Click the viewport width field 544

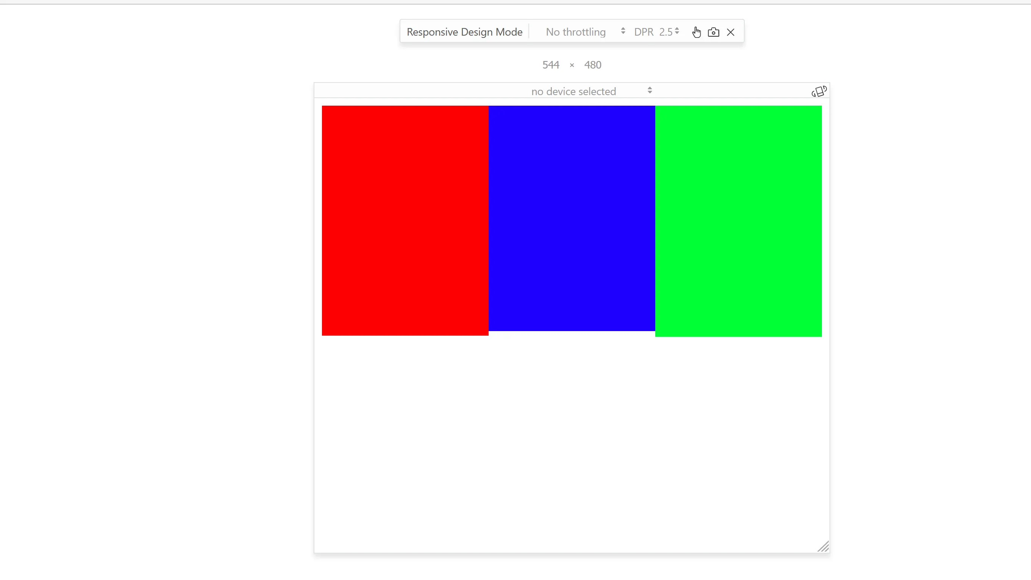click(550, 65)
